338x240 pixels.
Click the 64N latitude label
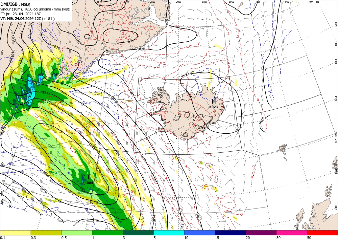point(336,98)
